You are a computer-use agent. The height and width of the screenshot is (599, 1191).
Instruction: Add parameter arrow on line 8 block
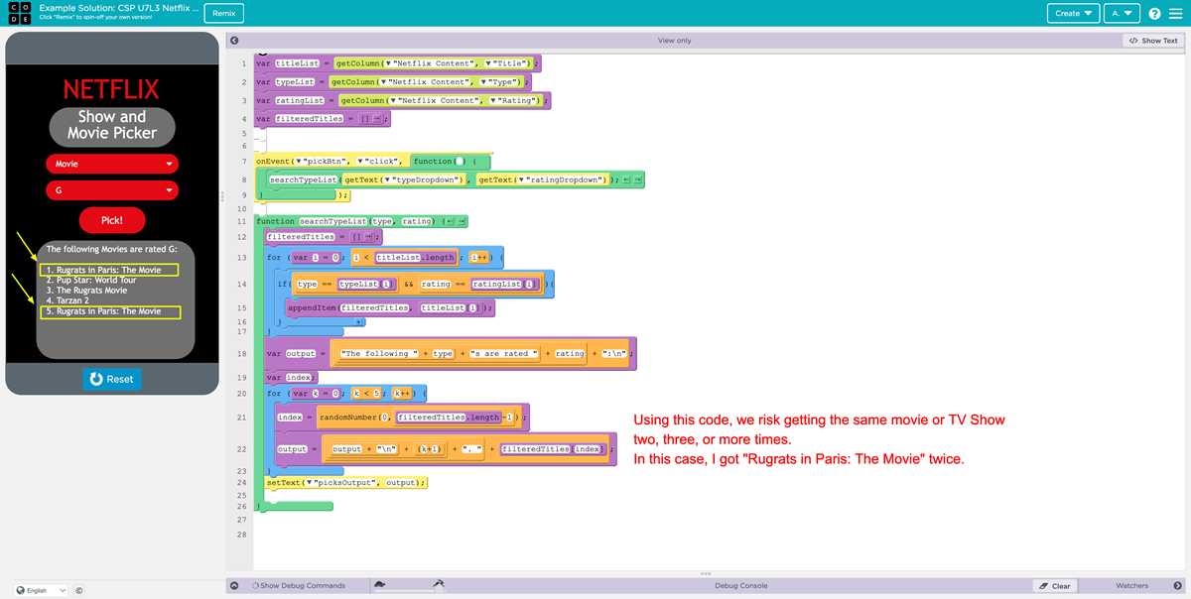(x=638, y=180)
